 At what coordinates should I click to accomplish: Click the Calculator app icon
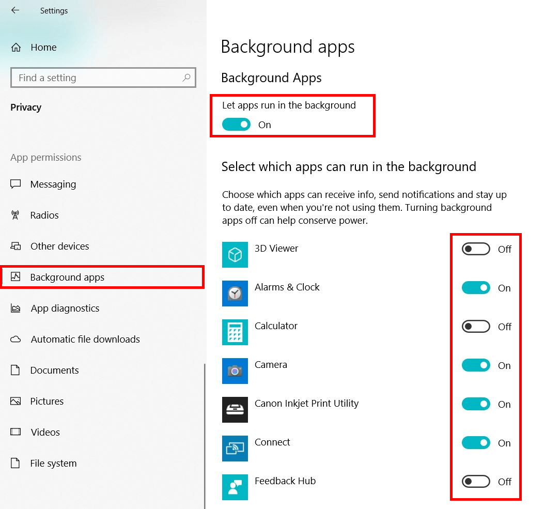(x=235, y=332)
